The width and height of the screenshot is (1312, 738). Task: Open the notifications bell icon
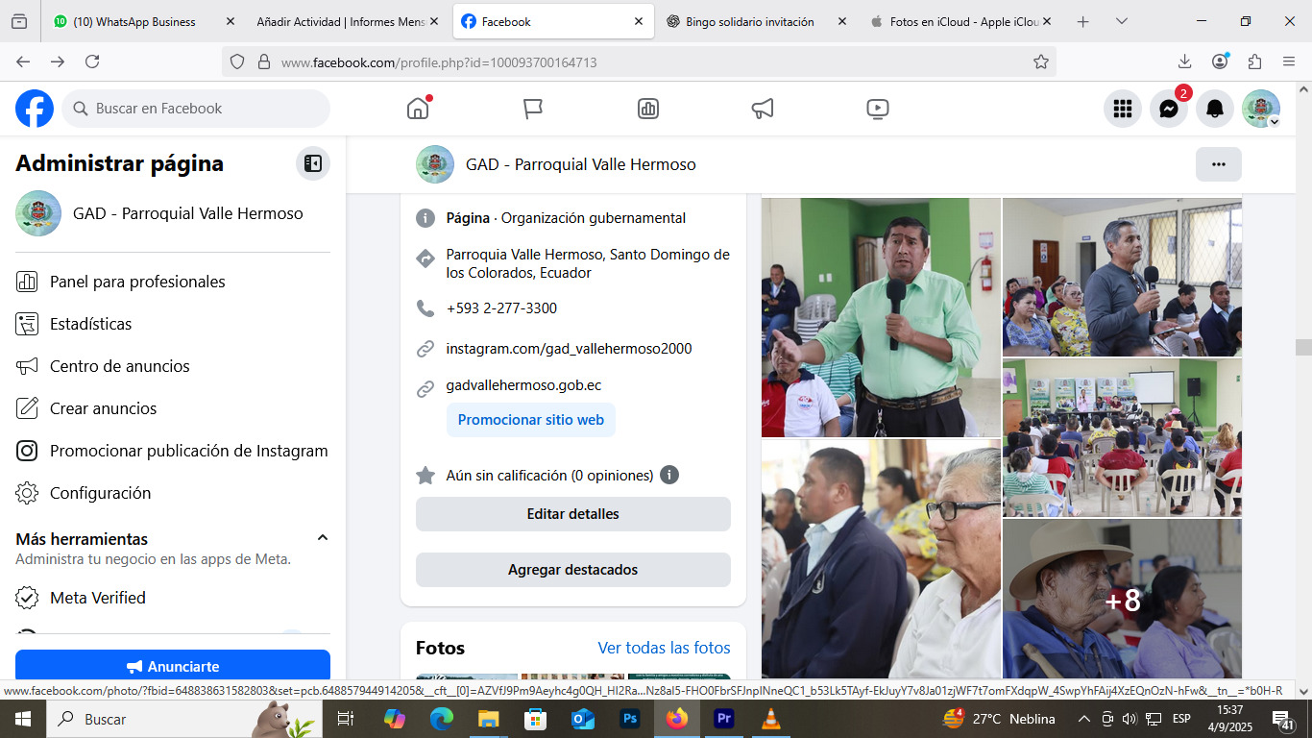[x=1214, y=109]
